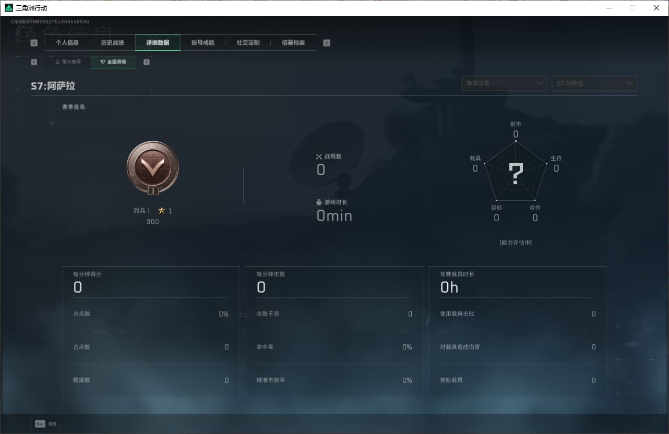Viewport: 669px width, 434px height.
Task: Click the 驾驶载具时长 stat heading
Action: (x=457, y=274)
